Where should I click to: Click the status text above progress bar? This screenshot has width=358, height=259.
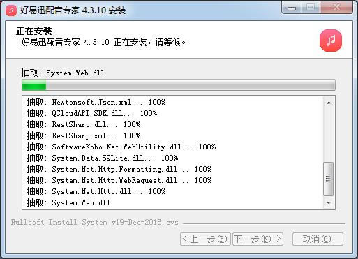click(x=63, y=73)
